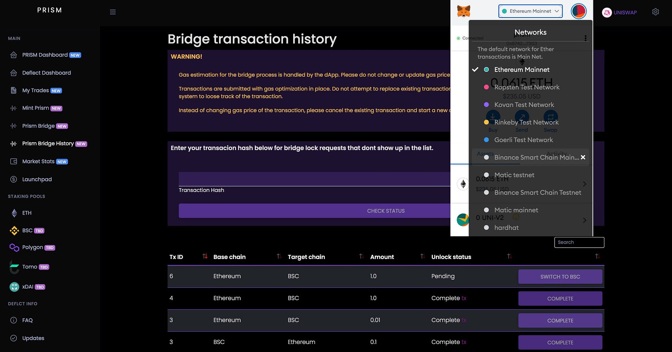Viewport: 672px width, 352px height.
Task: Click the Ethereum asset logo in MetaMask
Action: point(463,184)
